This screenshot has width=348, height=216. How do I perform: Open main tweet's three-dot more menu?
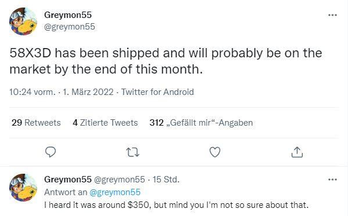[x=332, y=15]
